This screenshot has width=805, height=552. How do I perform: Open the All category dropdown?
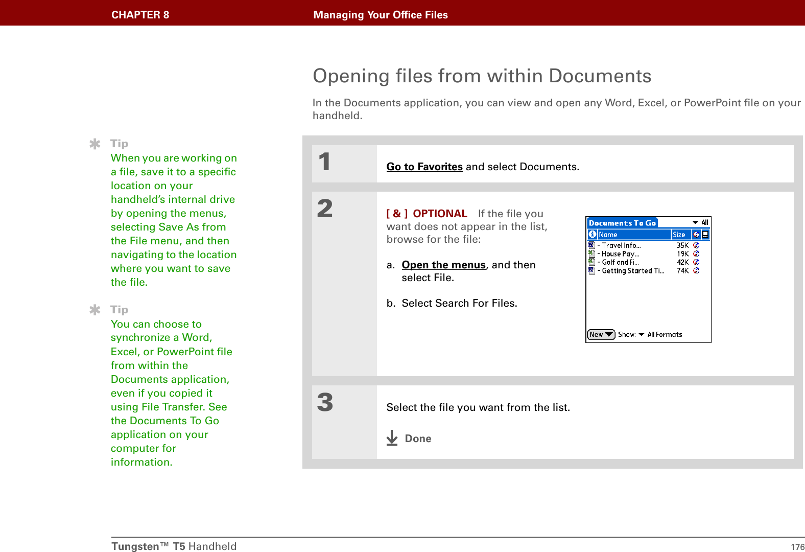[701, 222]
